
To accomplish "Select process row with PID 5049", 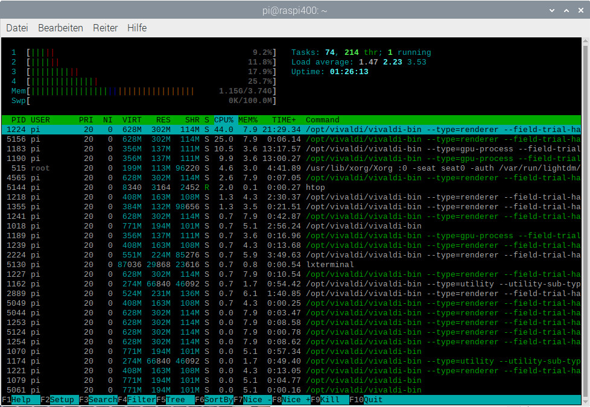I will coord(291,303).
